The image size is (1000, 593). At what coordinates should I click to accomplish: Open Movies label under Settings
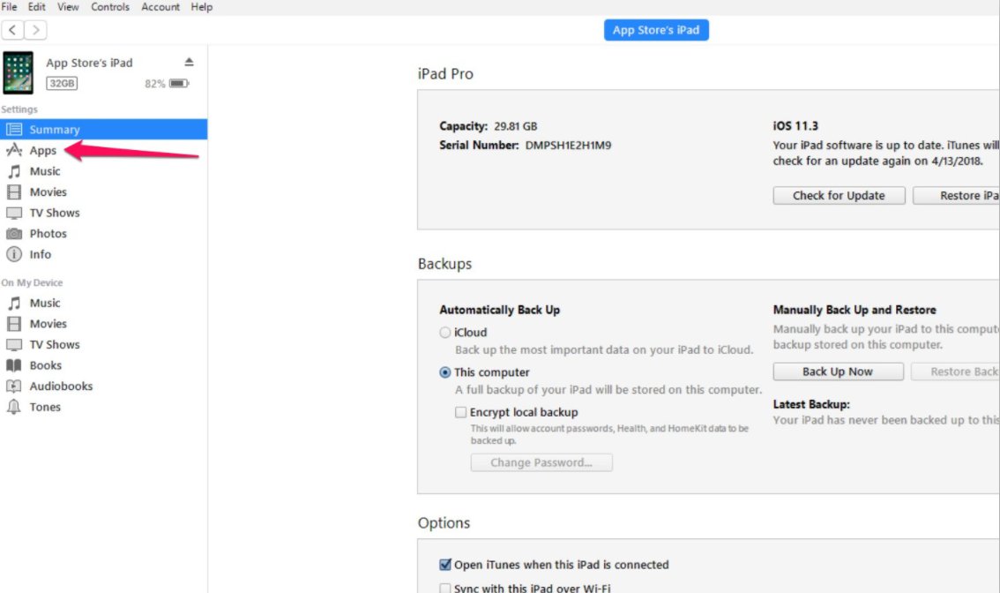(48, 192)
